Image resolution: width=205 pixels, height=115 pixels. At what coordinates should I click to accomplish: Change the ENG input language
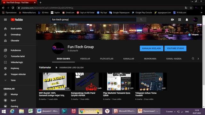point(187,112)
